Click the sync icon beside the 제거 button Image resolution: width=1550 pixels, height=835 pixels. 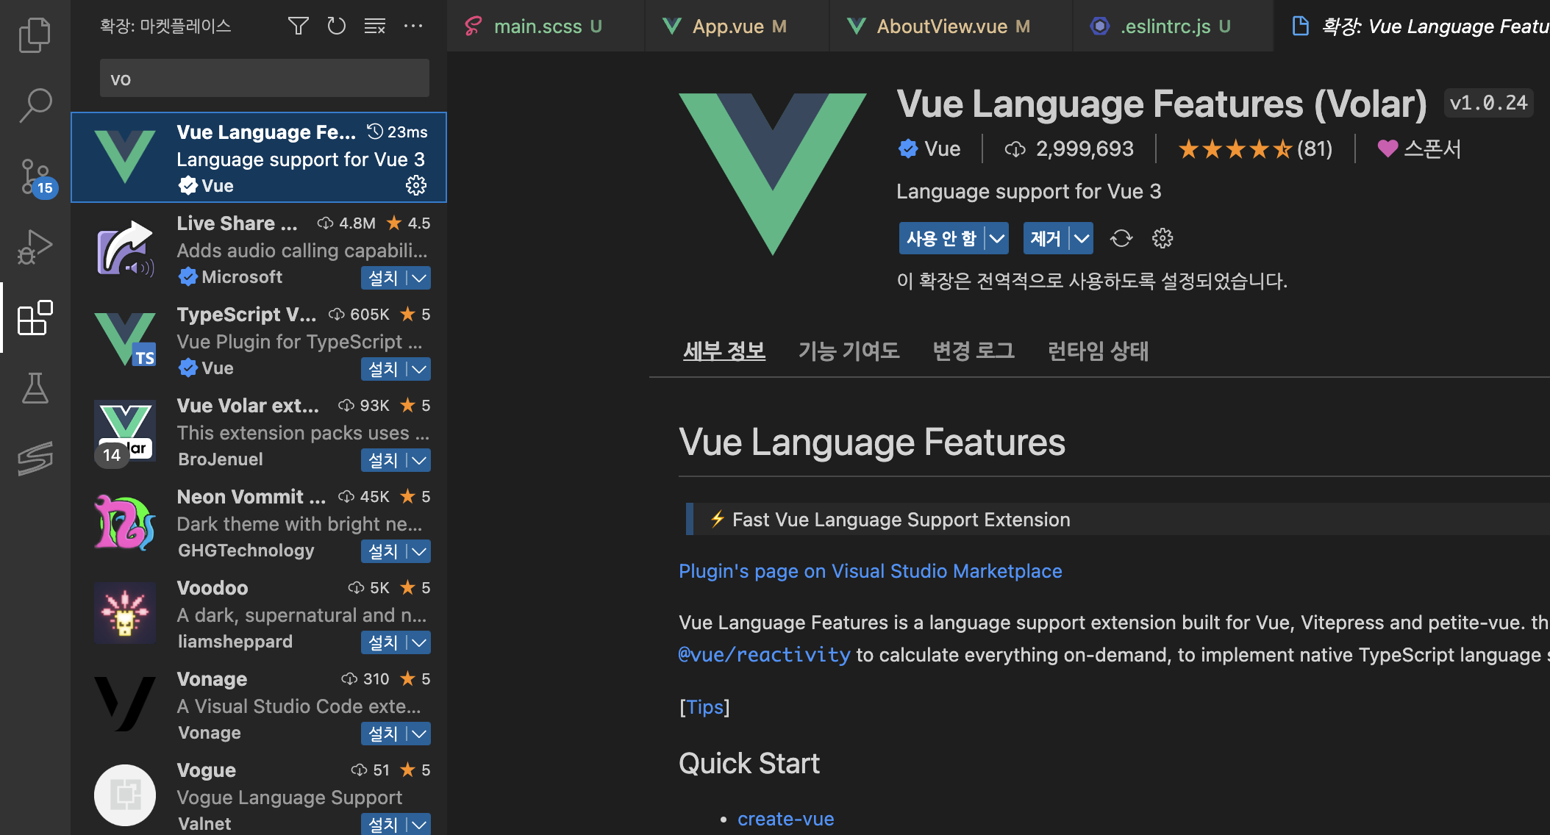[1121, 238]
